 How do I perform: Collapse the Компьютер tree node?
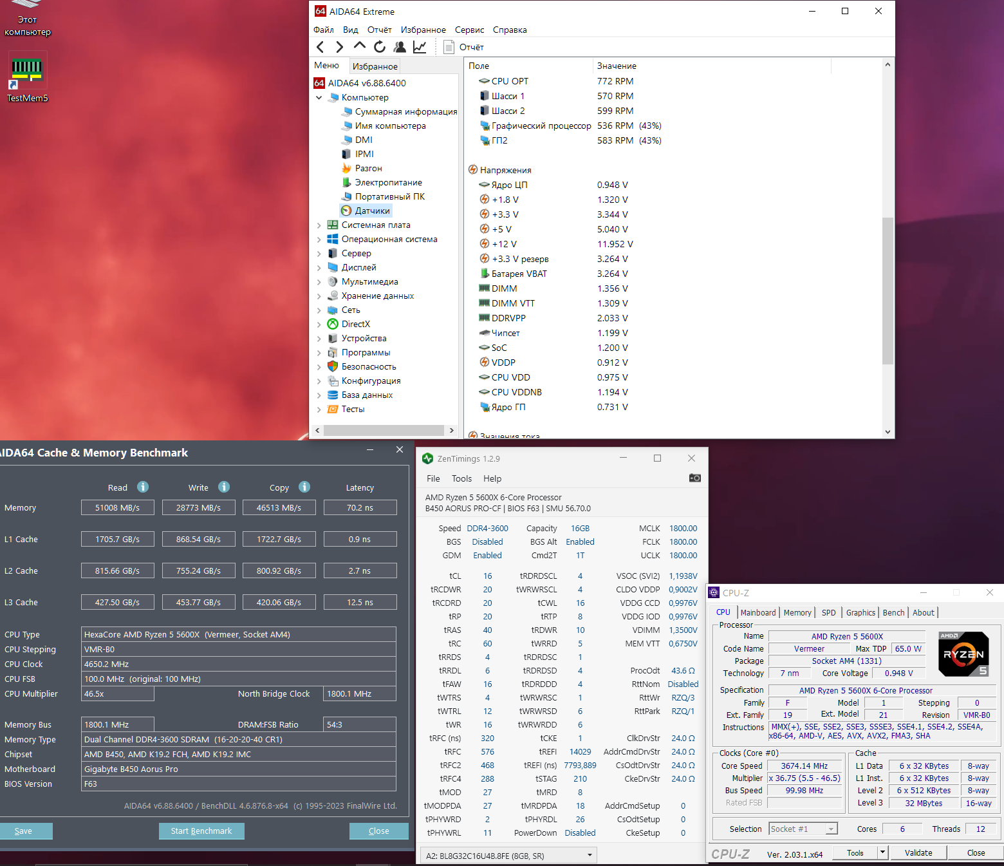coord(319,97)
